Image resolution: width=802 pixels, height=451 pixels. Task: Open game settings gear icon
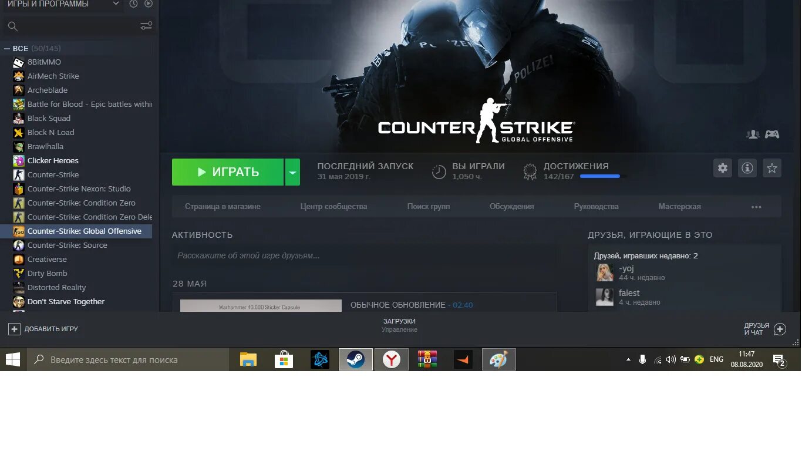[x=723, y=168]
